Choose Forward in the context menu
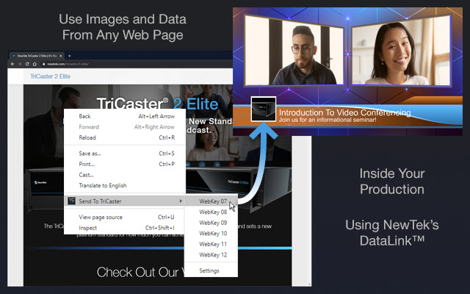This screenshot has width=470, height=294. [x=125, y=127]
